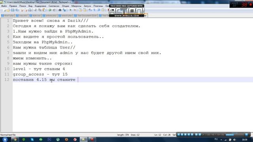Open the Поиск menu
The image size is (253, 142).
tap(23, 6)
